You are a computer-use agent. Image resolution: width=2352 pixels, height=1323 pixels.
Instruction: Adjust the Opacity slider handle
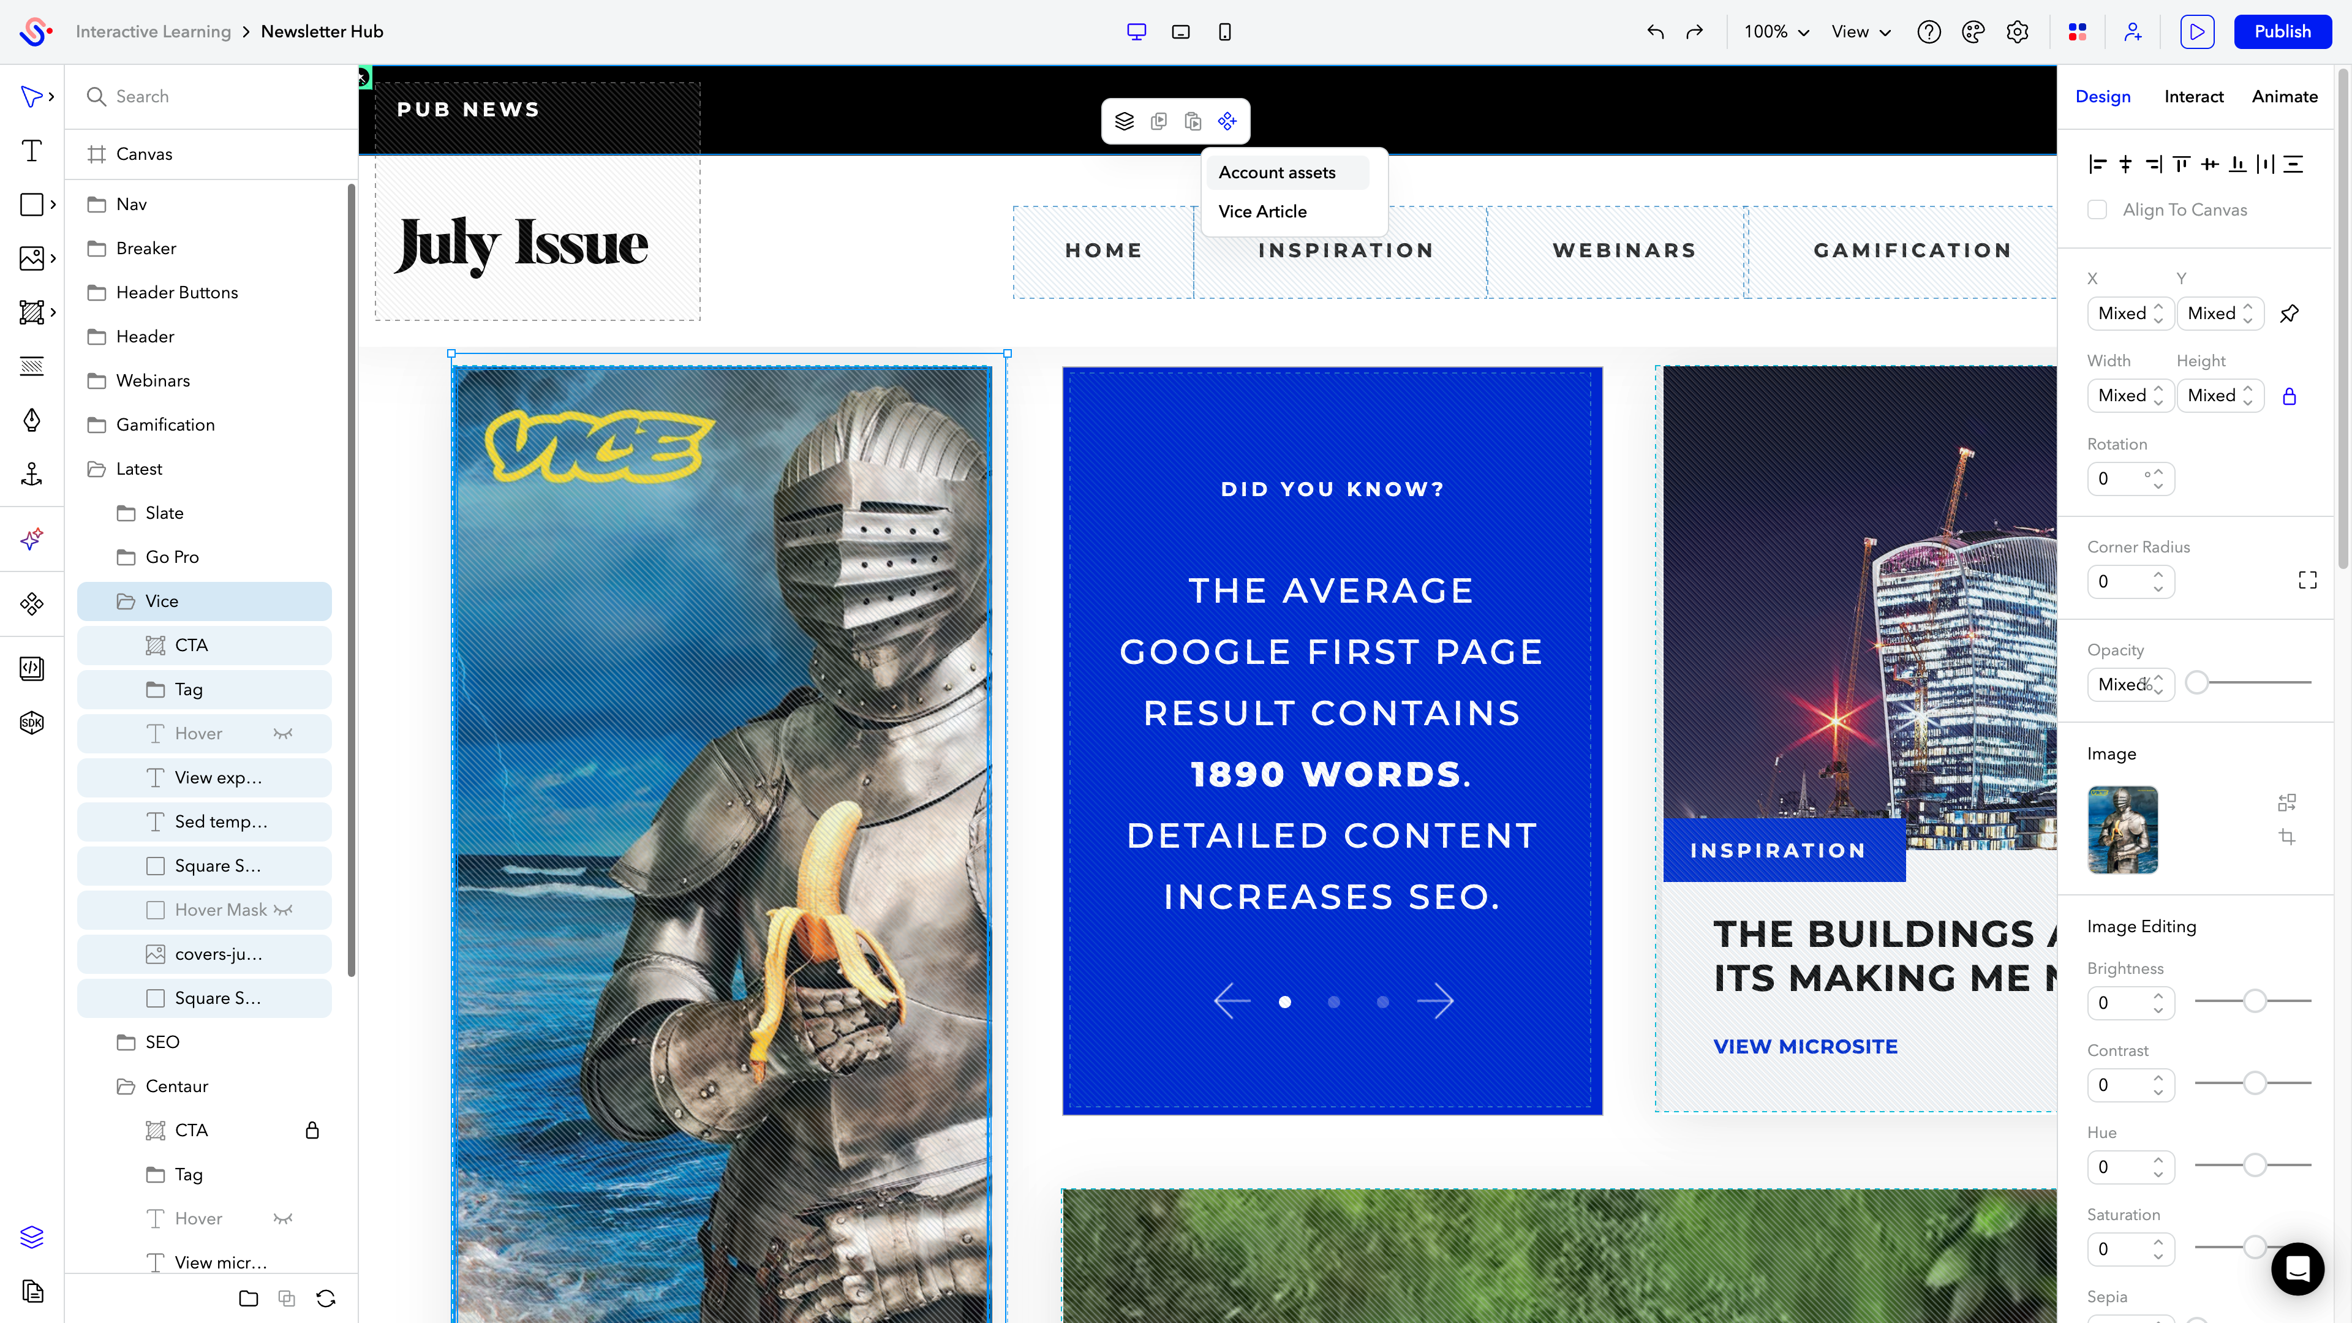click(x=2197, y=683)
